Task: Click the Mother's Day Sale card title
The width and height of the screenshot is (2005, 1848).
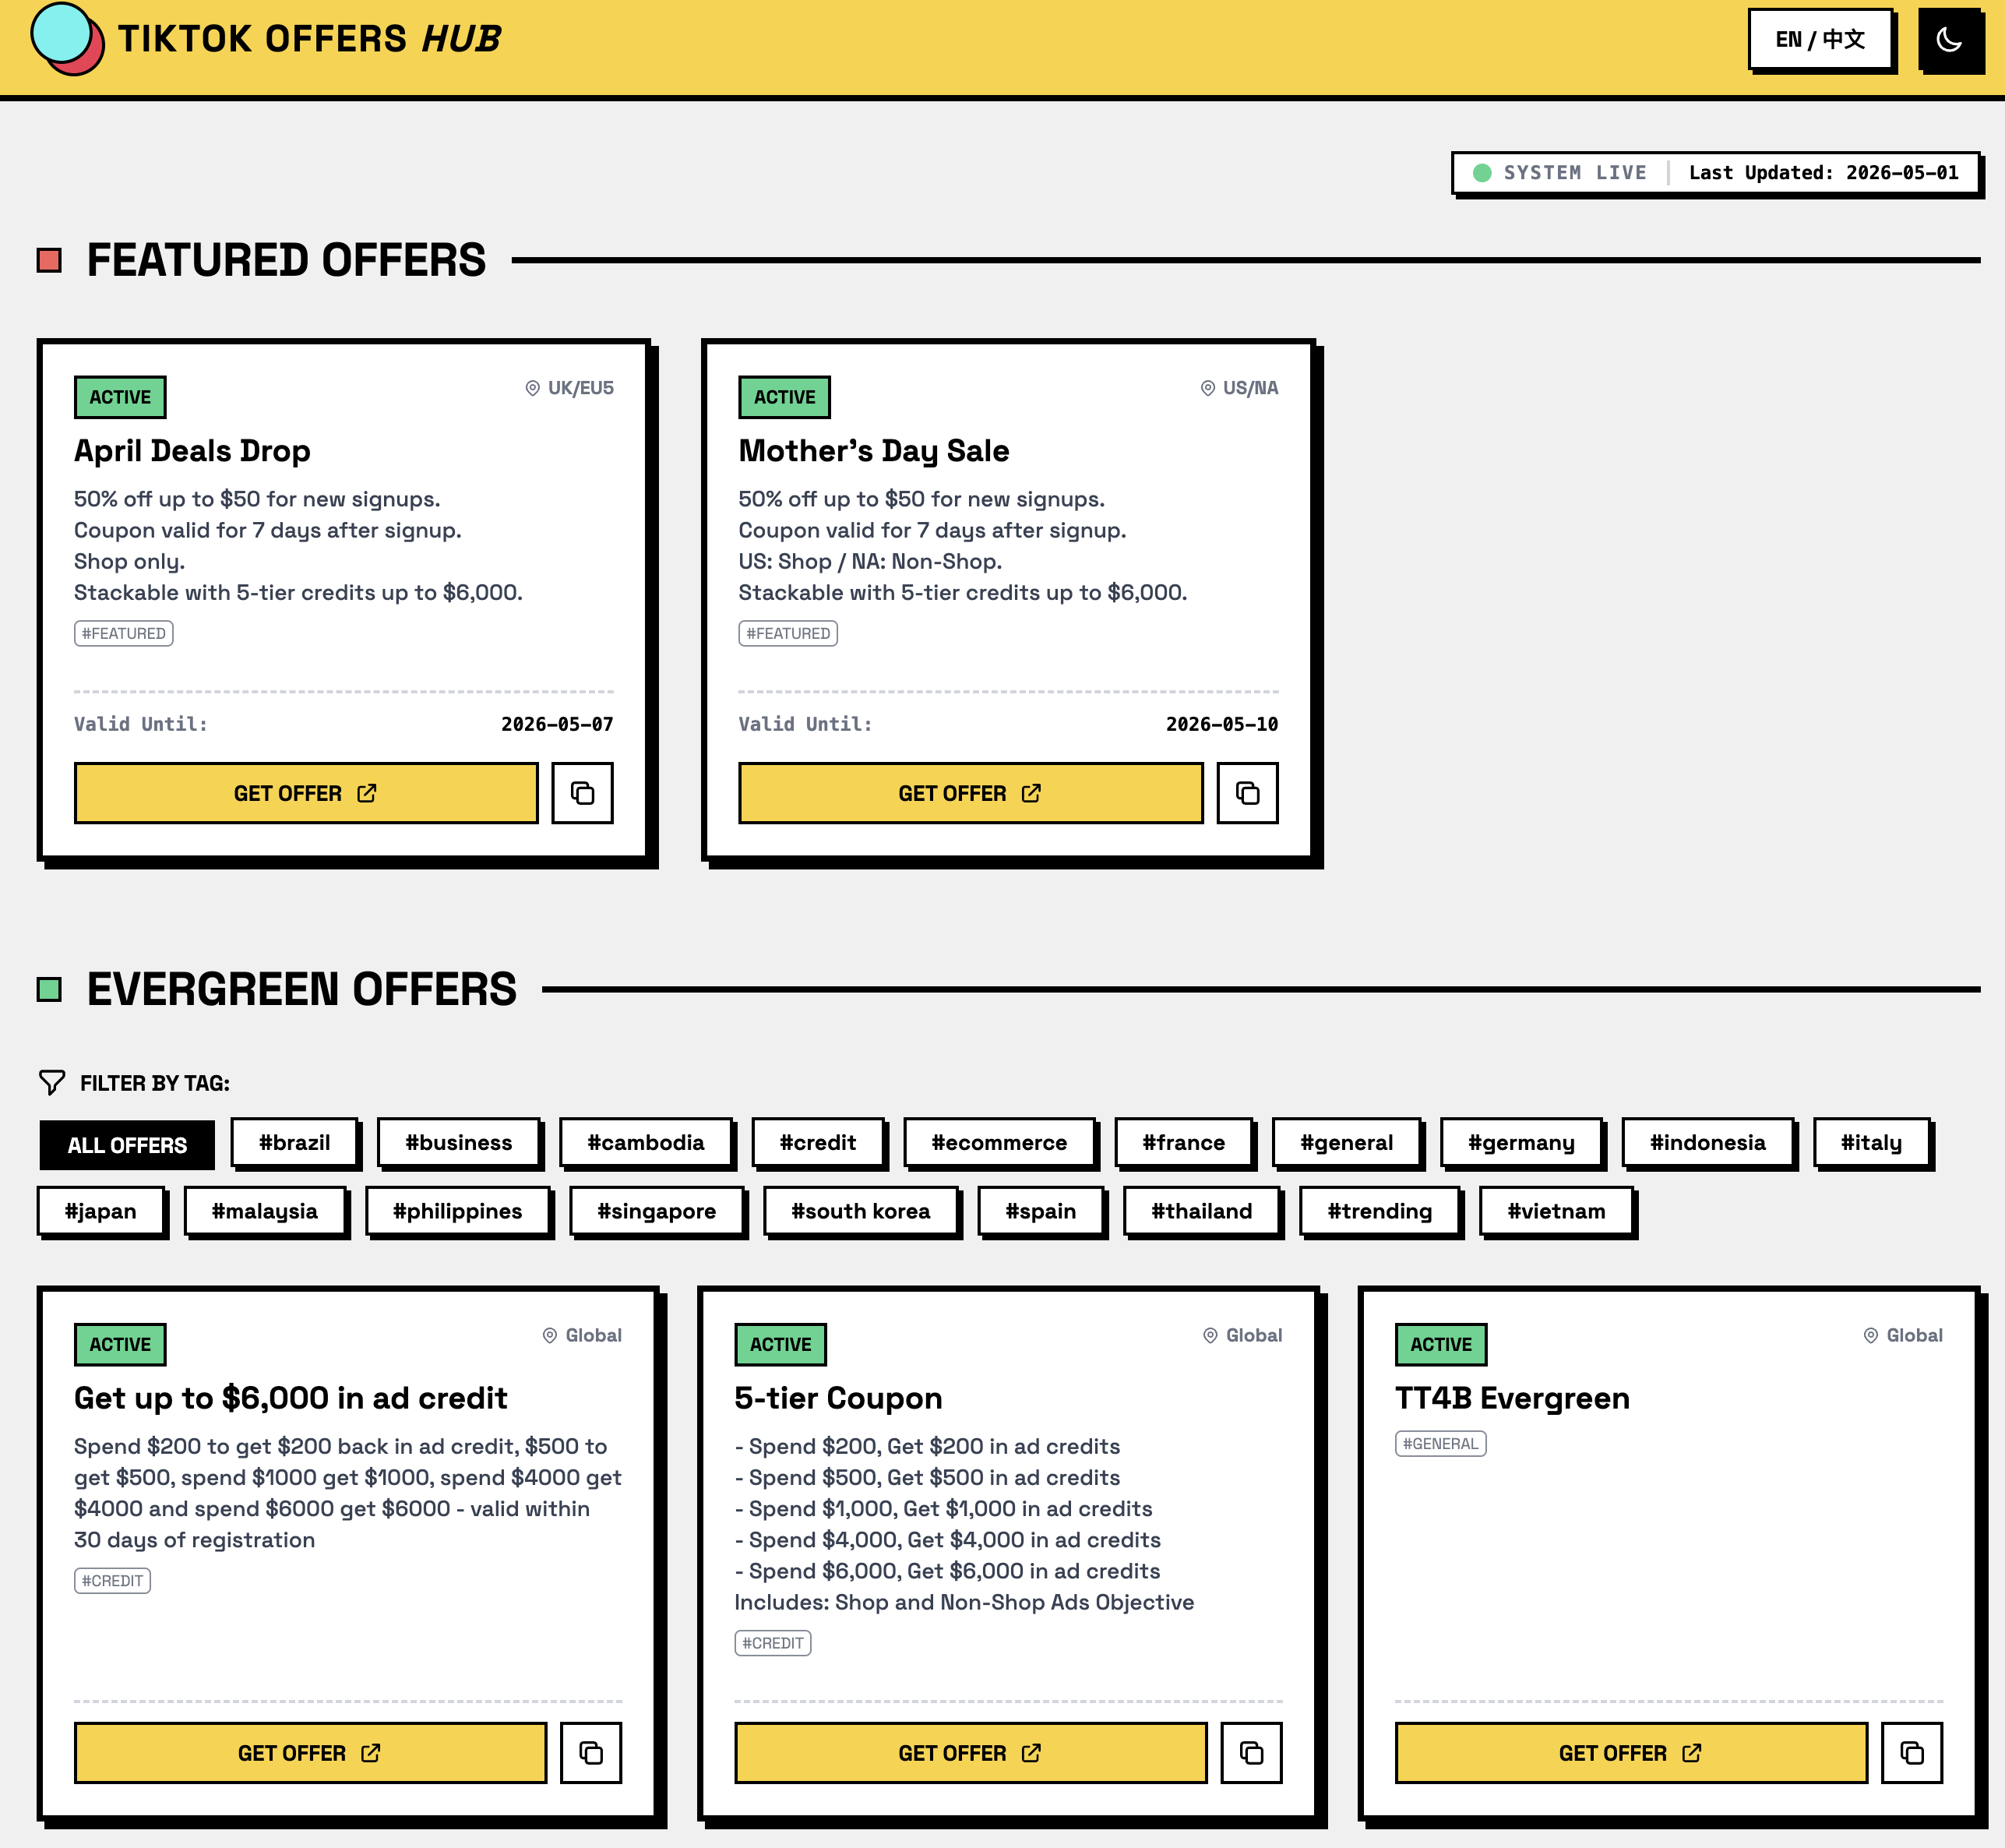Action: (874, 451)
